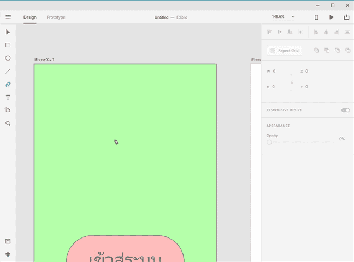The image size is (354, 262).
Task: Distribute objects vertically
Action: 347,32
